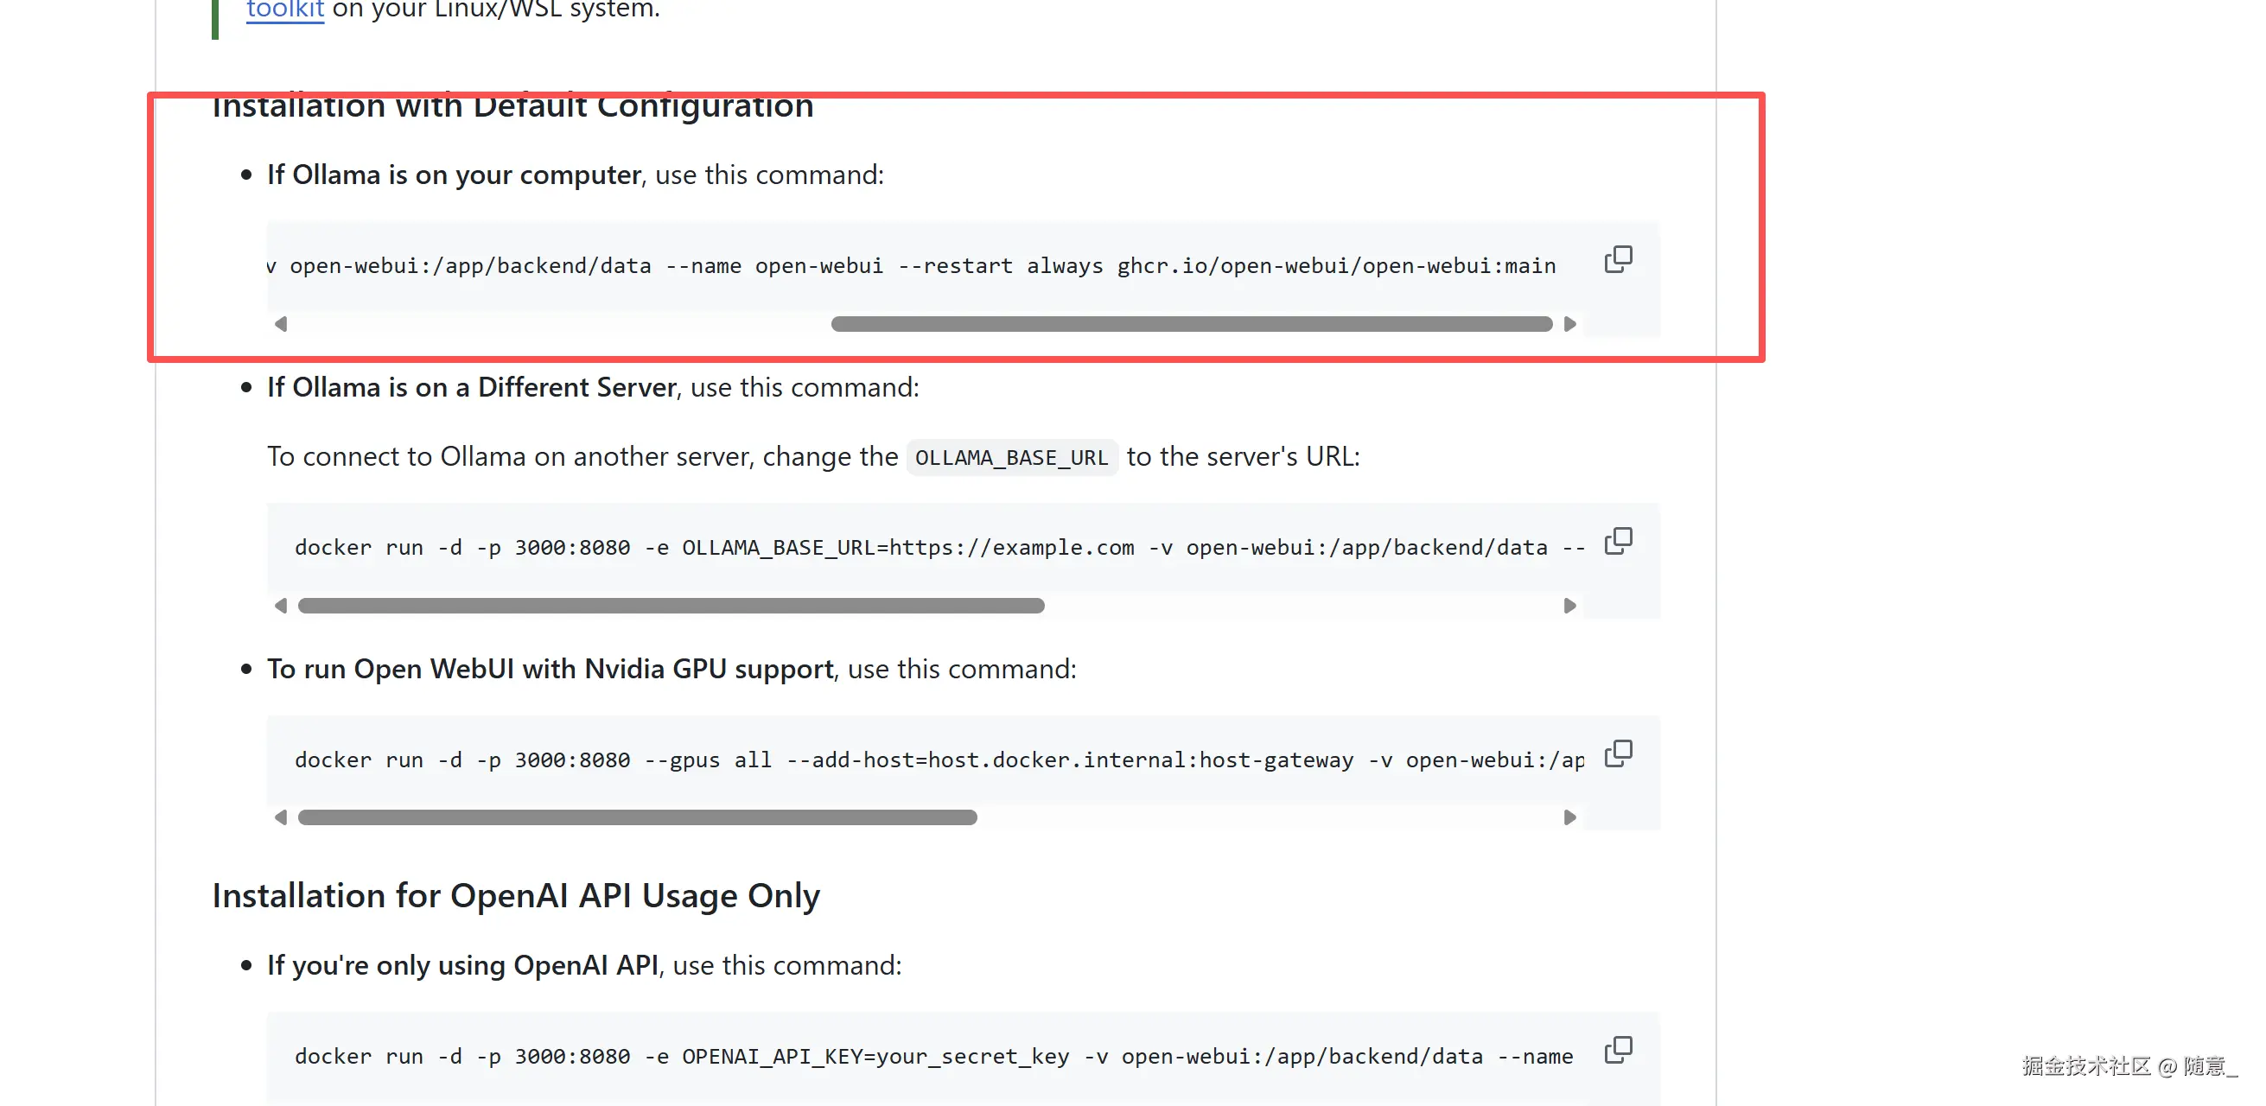Copy the Ollama-on-your-computer docker command
Screen dimensions: 2266x1106
coord(1618,259)
